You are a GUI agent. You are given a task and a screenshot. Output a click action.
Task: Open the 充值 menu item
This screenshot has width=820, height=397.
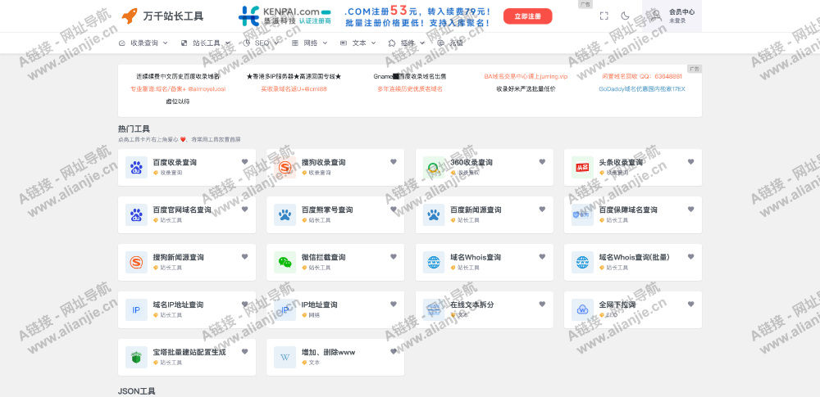(451, 43)
